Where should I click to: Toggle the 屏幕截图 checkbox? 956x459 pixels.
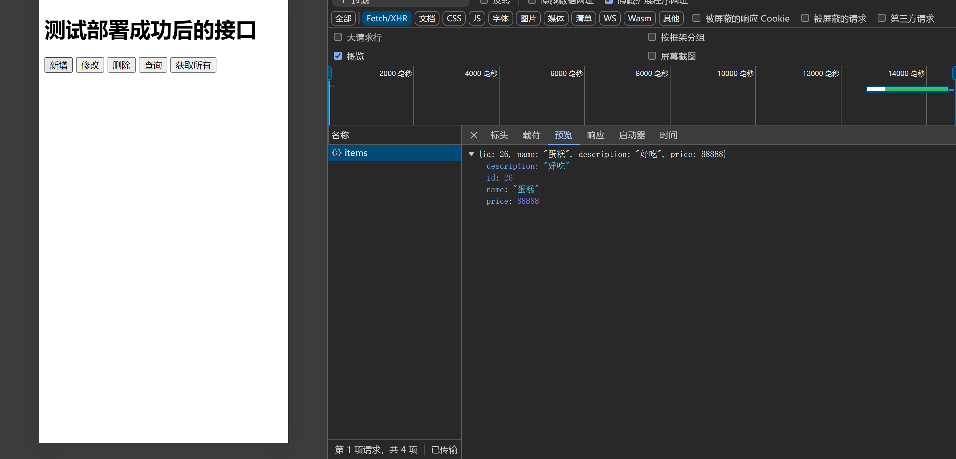click(652, 56)
